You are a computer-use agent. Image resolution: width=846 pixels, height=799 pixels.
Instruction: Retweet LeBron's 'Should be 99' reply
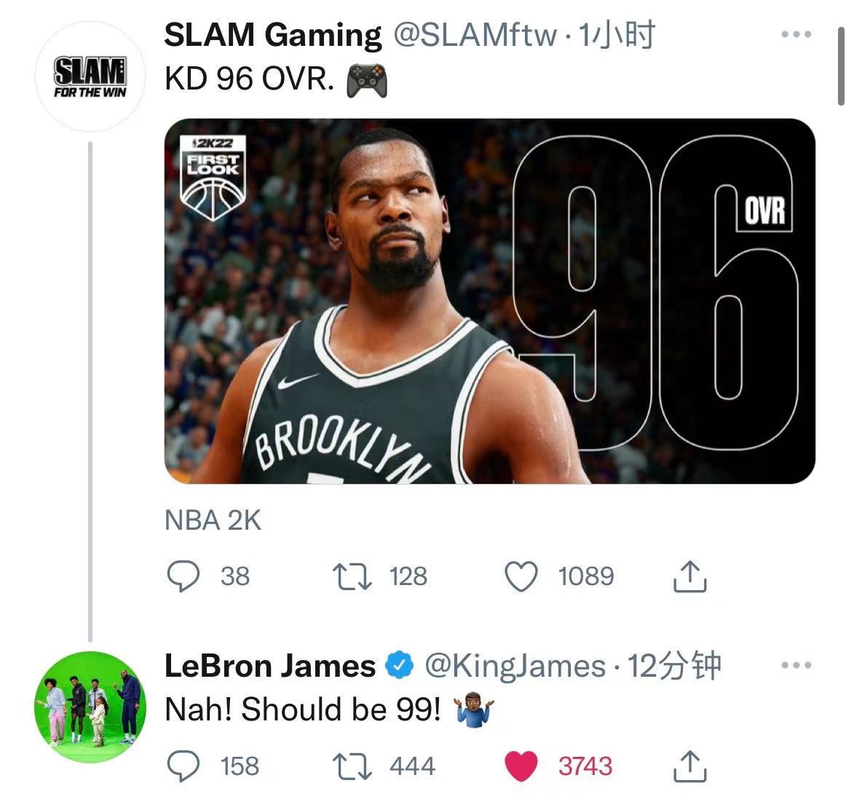[352, 766]
